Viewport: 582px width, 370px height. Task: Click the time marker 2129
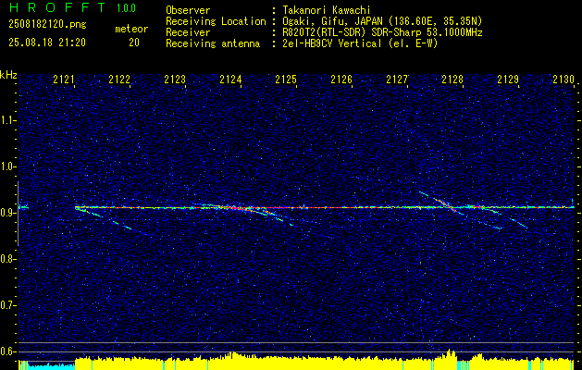click(508, 80)
